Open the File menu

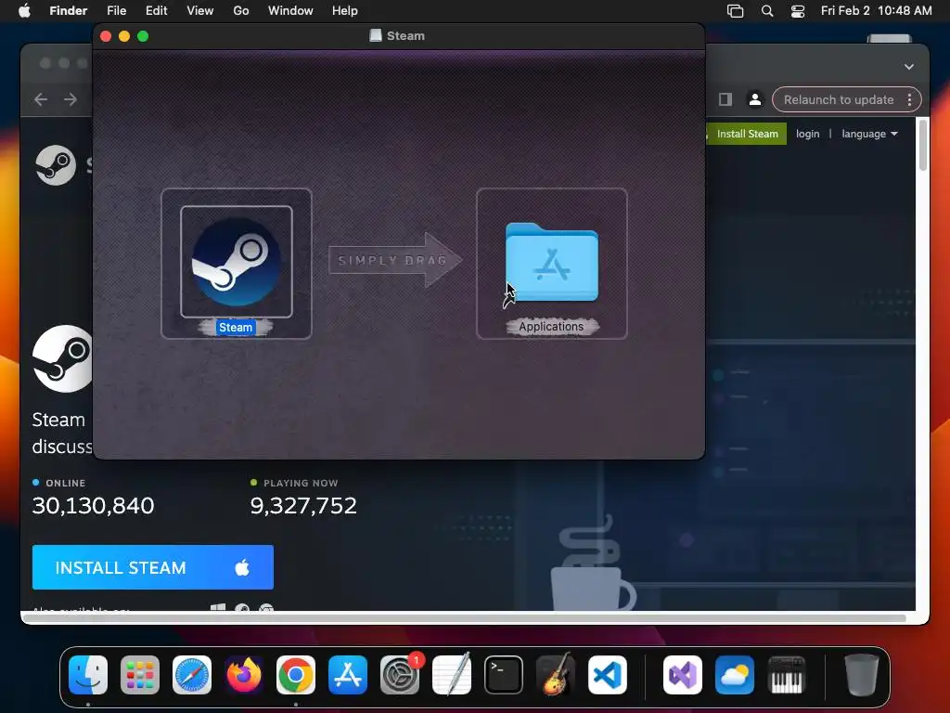116,11
